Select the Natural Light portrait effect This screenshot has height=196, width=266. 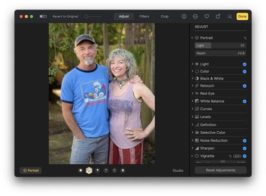click(x=81, y=171)
